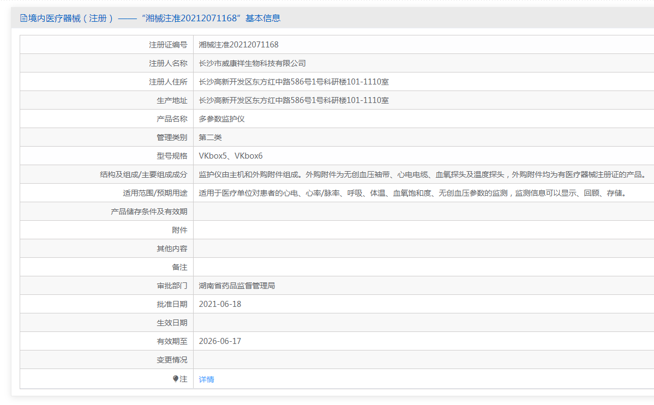Screen dimensions: 654x405
Task: Click the 结构及组成 description text
Action: [x=422, y=174]
